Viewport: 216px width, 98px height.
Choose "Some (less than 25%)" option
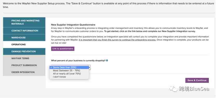[69, 67]
